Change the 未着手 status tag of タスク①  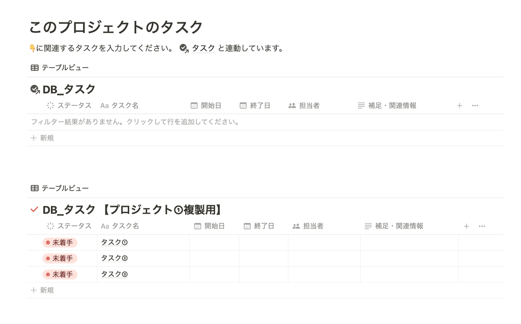tap(60, 243)
